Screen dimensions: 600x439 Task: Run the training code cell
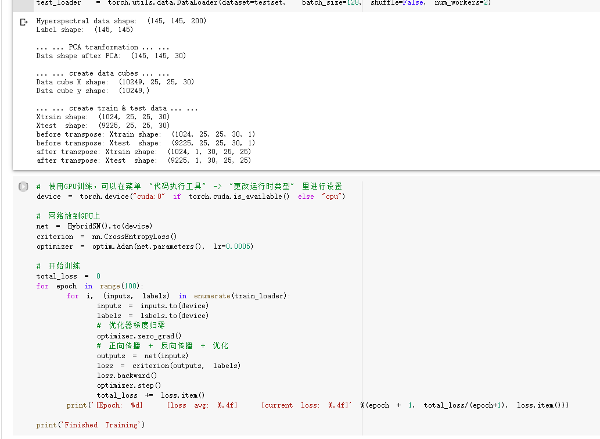(x=23, y=187)
